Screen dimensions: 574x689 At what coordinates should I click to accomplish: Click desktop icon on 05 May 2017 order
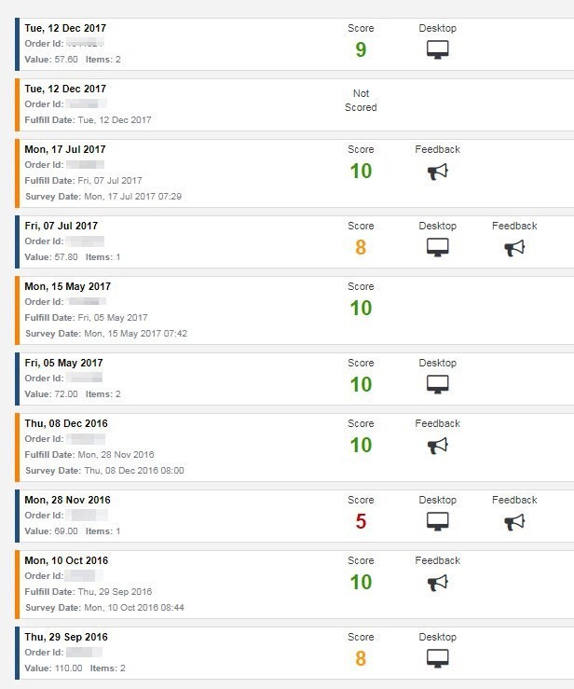438,384
